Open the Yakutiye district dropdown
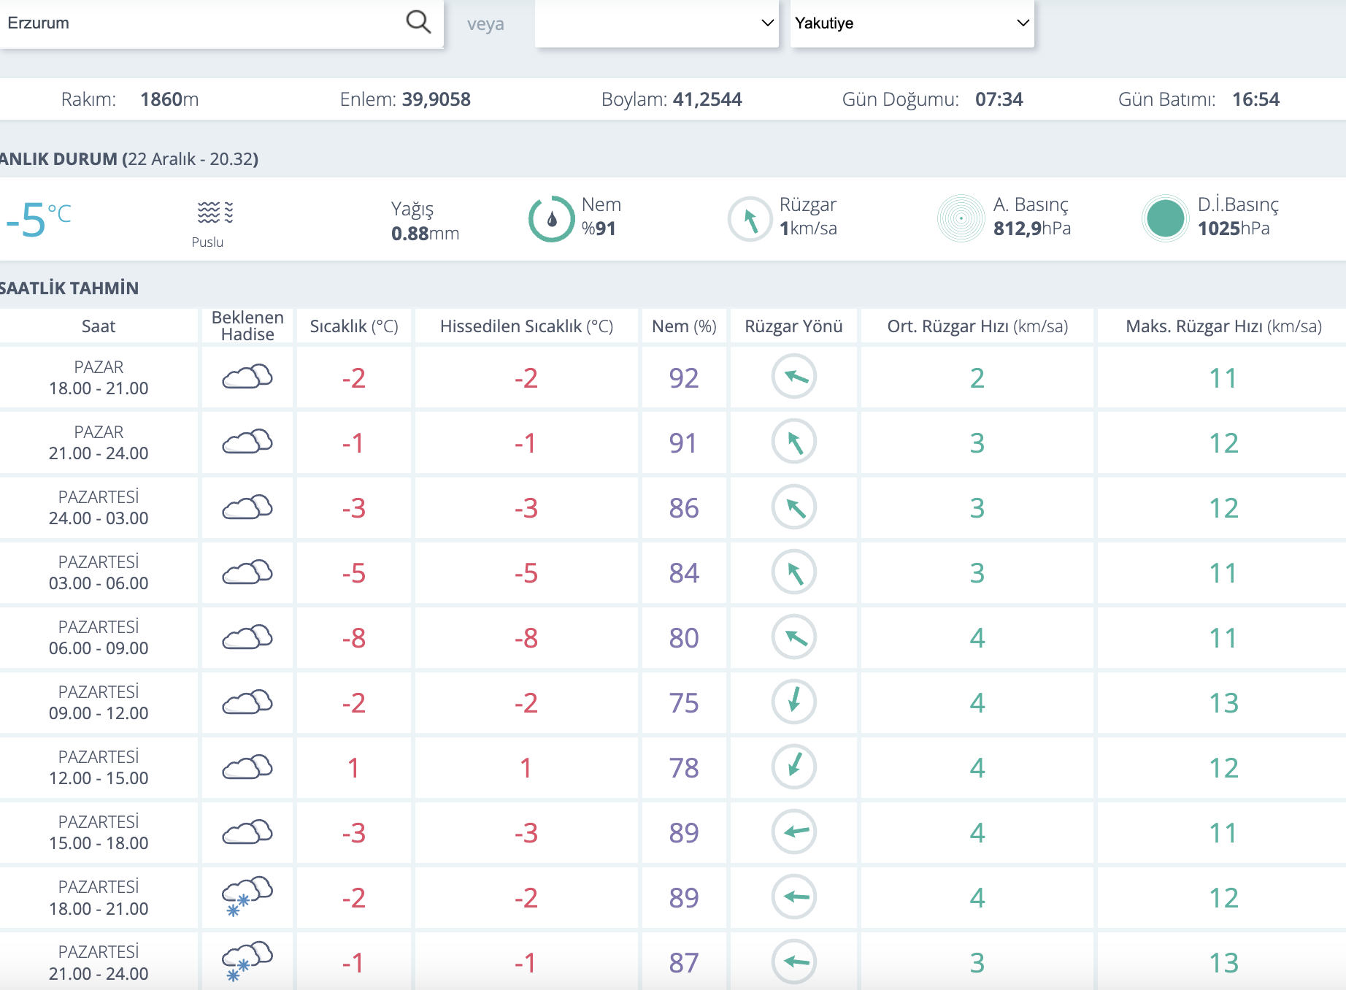1346x990 pixels. [x=912, y=23]
